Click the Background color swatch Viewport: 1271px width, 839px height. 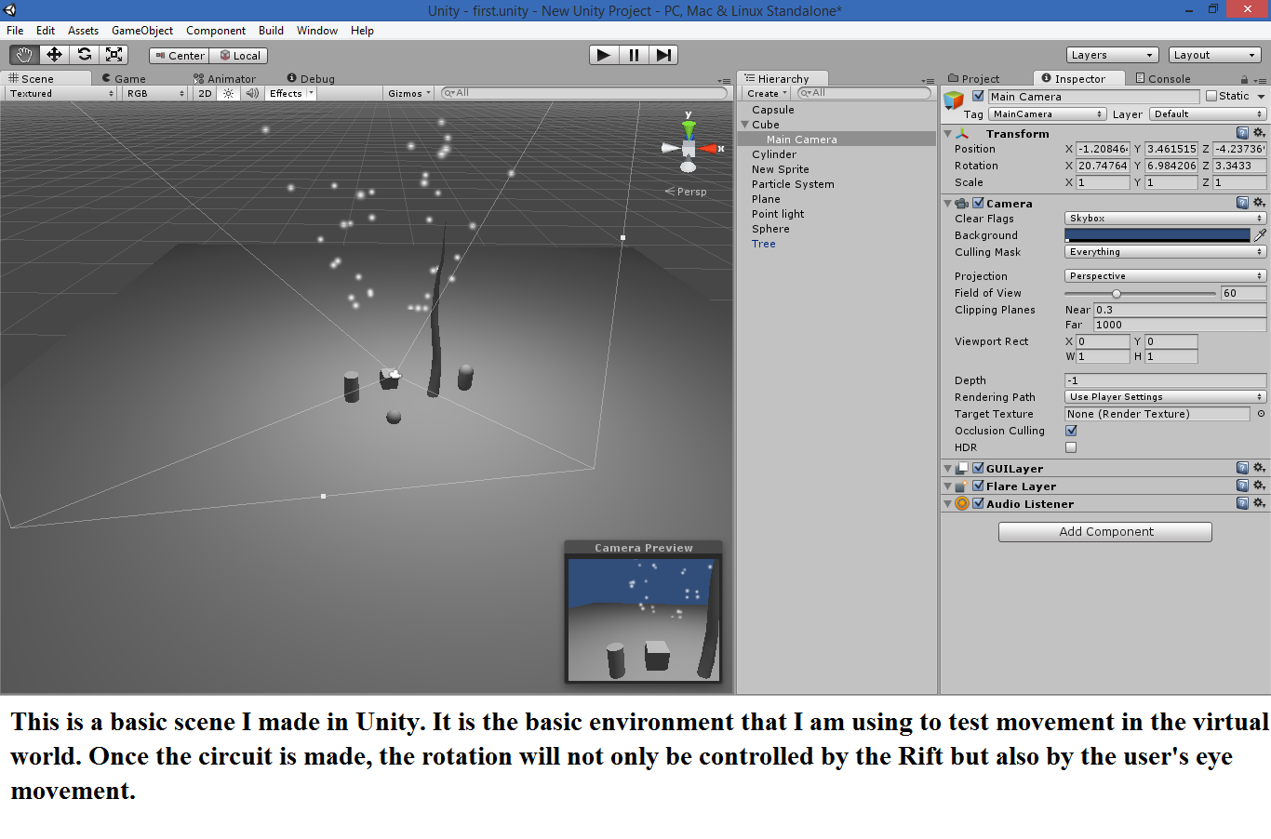[1157, 235]
